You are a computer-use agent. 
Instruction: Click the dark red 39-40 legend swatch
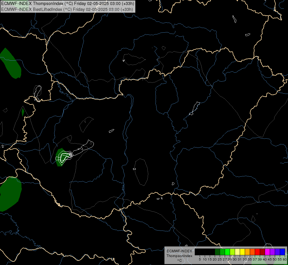[x=262, y=252]
